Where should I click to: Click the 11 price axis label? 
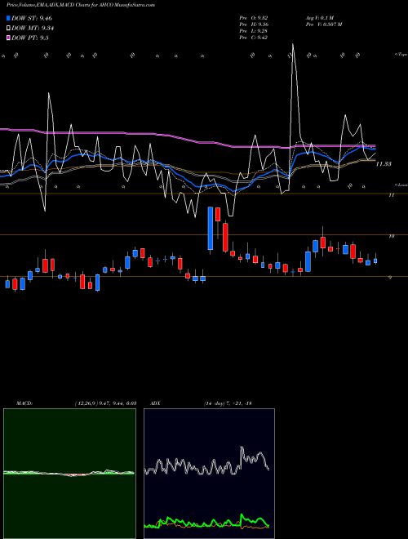[391, 195]
